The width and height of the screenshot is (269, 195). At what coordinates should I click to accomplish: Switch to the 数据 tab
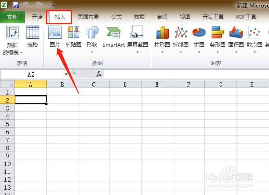point(139,17)
